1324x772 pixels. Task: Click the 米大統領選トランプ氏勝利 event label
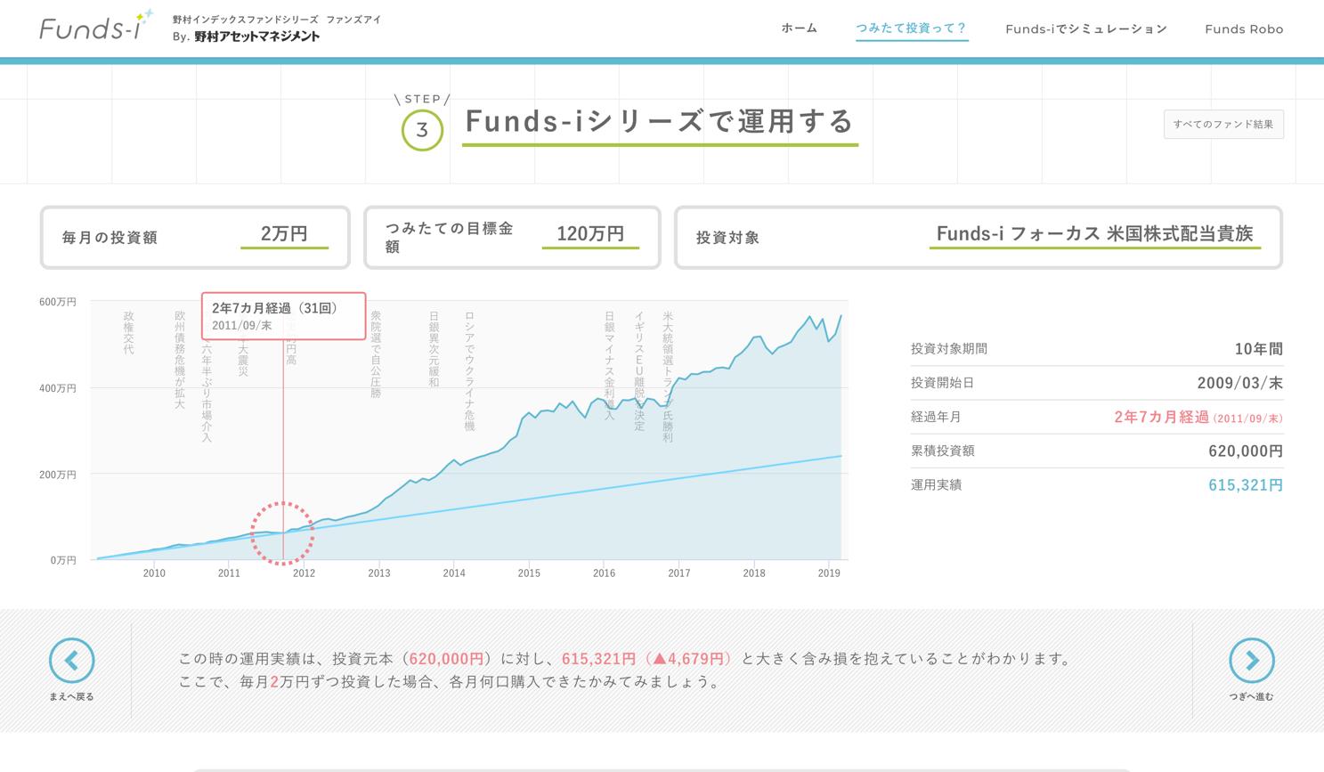coord(668,377)
